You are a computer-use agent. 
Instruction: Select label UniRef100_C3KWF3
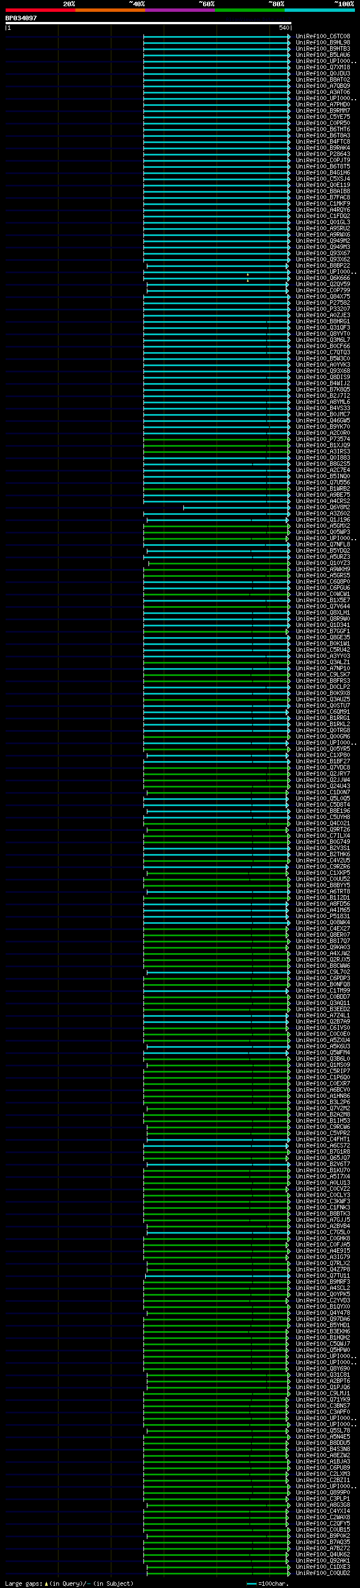[322, 1201]
